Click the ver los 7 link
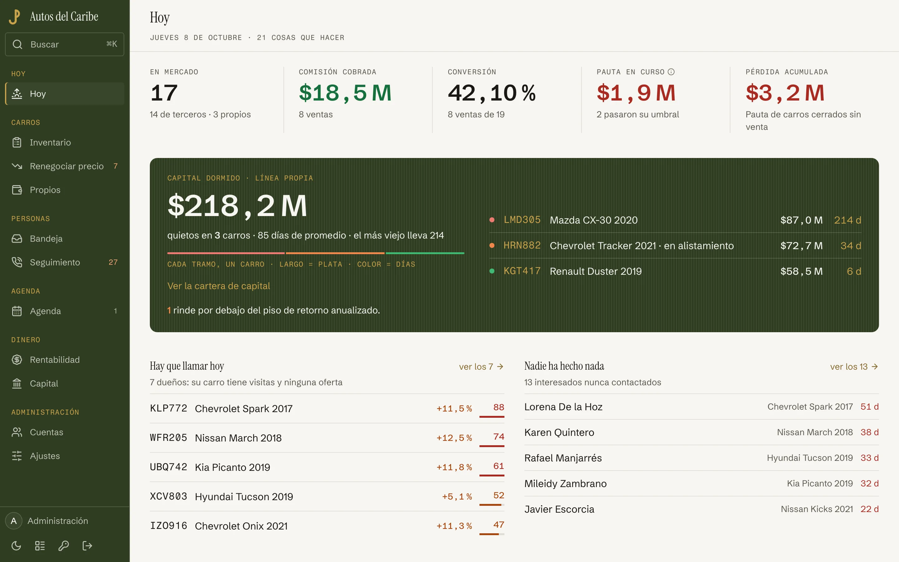 [481, 367]
